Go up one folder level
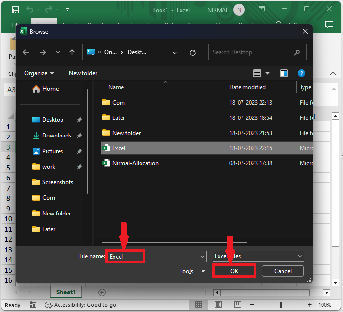Screen dimensions: 343x312 click(72, 52)
